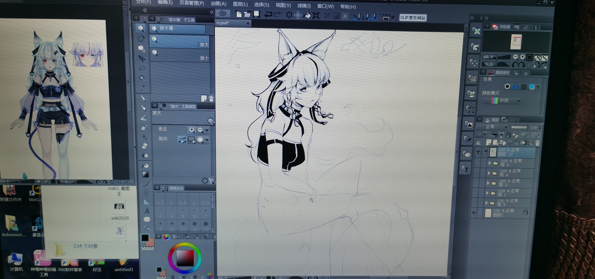Delete the layer with the trash icon
Viewport: 595px width, 279px height.
537,143
